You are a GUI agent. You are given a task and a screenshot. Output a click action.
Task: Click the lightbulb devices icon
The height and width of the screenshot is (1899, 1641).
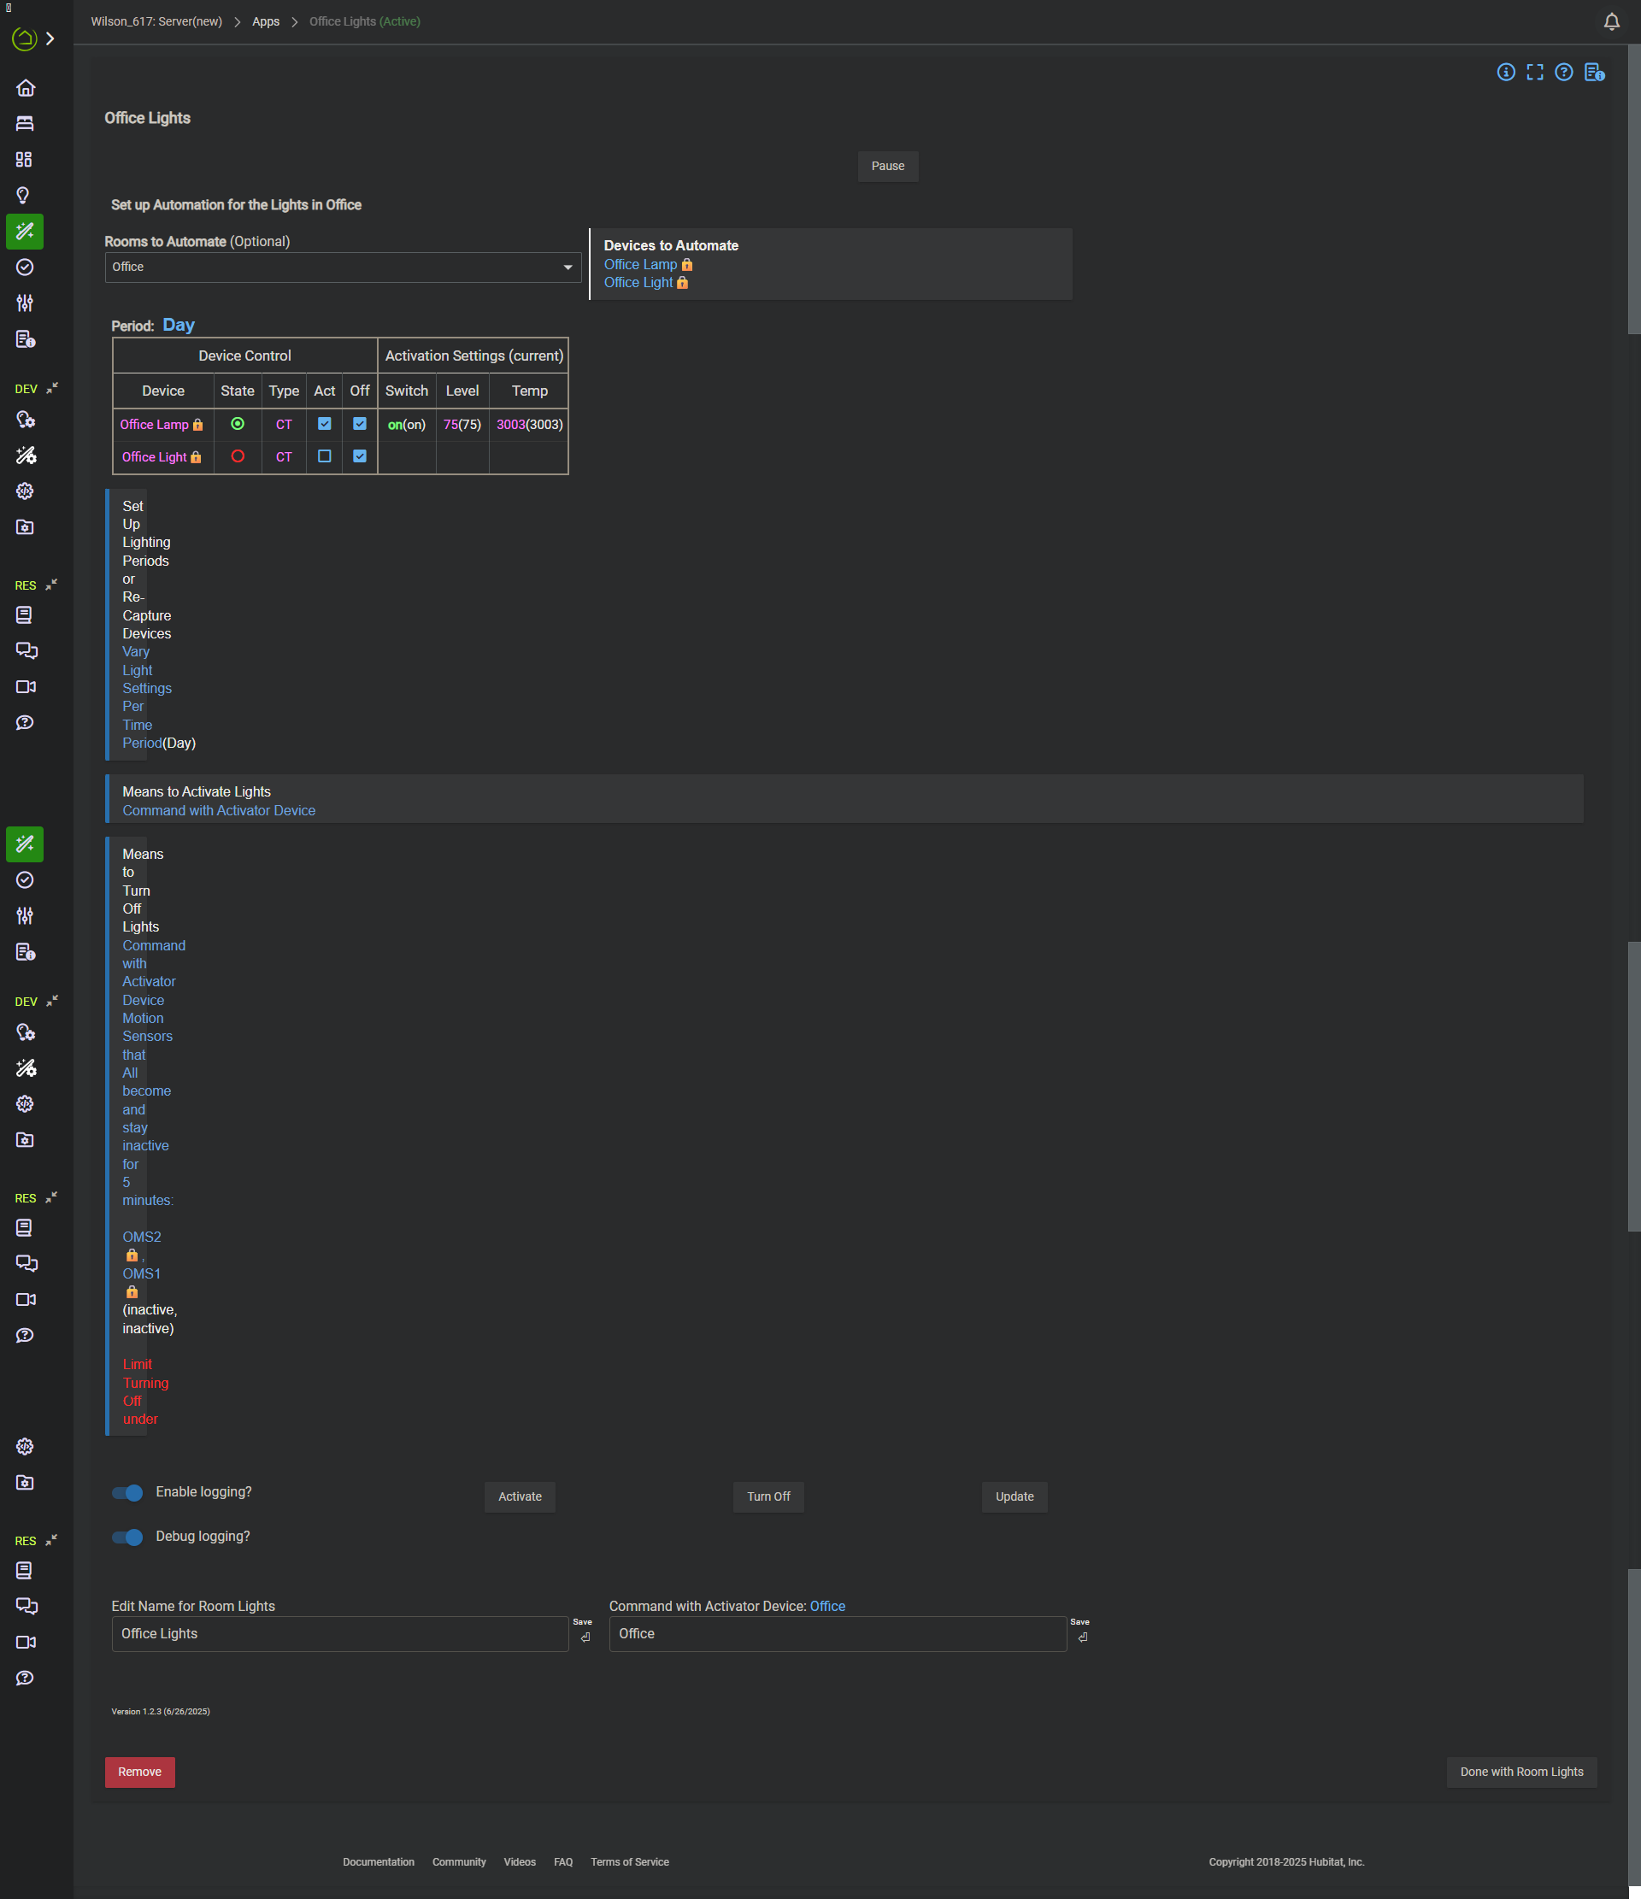[x=25, y=195]
